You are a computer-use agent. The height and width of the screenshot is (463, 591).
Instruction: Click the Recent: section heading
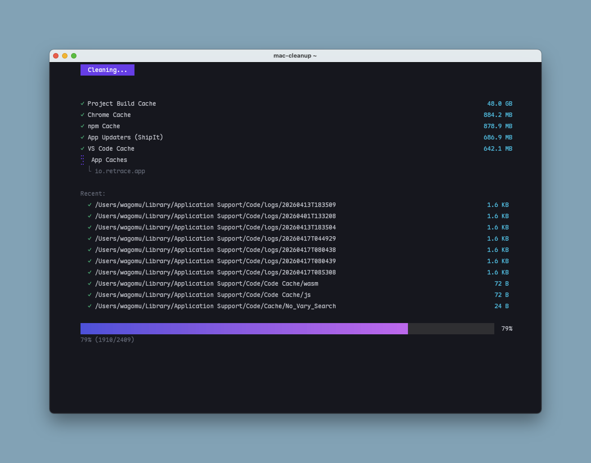93,193
